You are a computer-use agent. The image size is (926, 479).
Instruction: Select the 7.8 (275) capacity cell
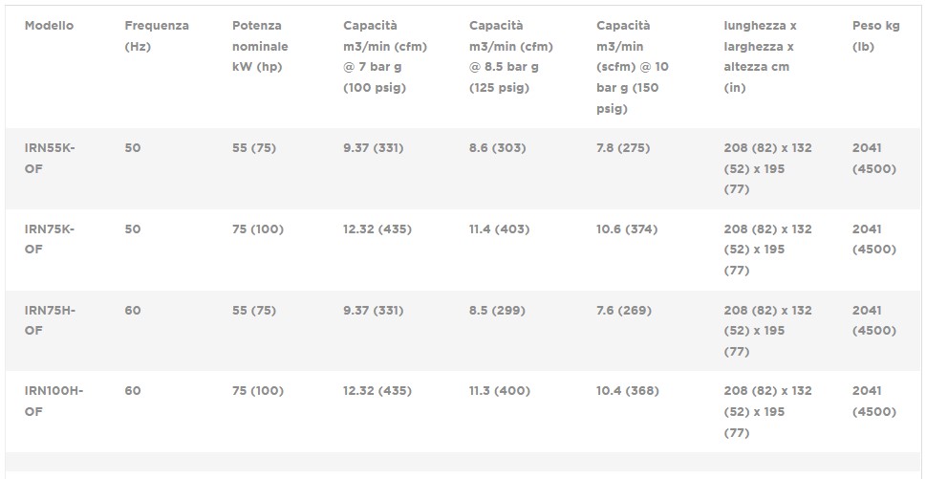623,148
